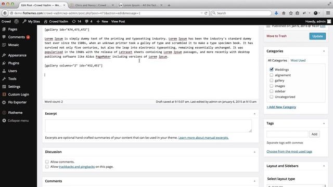This screenshot has width=333, height=187.
Task: Switch to the All Categories tab
Action: pyautogui.click(x=277, y=60)
